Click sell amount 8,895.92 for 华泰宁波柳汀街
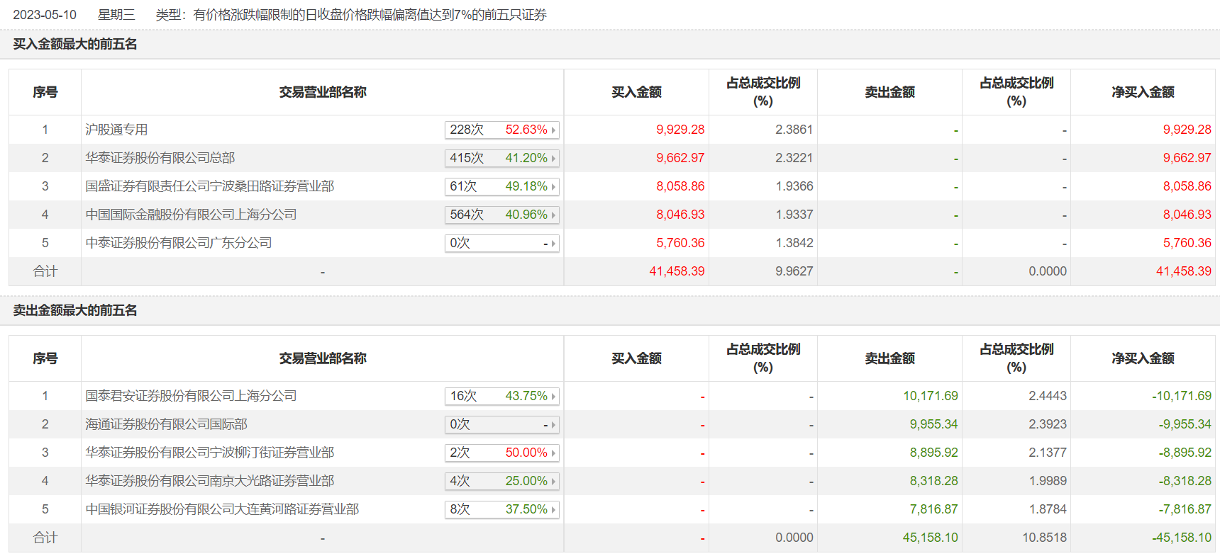The width and height of the screenshot is (1220, 556). tap(933, 453)
